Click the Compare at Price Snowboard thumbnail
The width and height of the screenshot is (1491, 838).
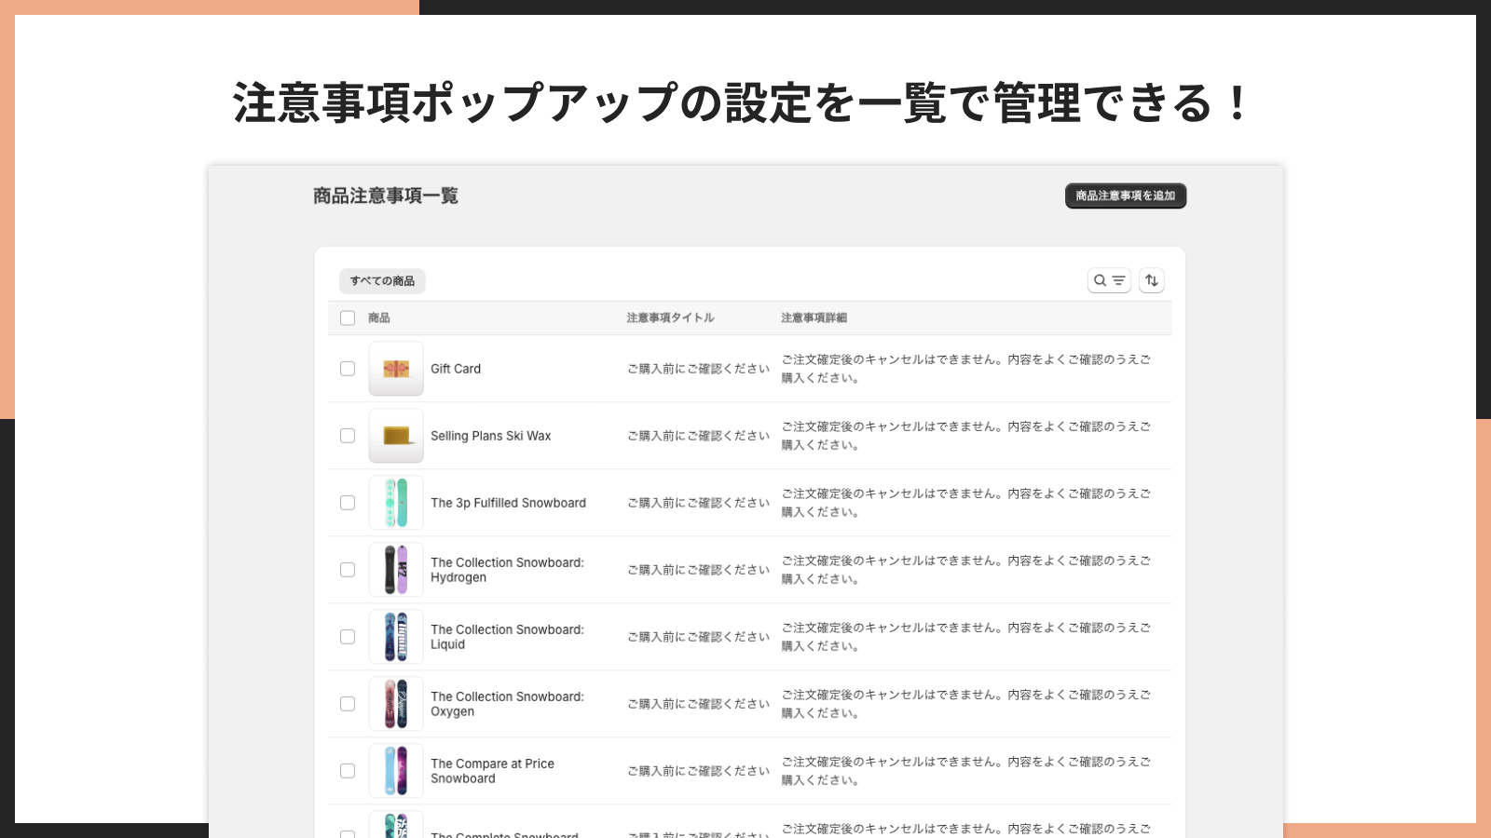[396, 771]
